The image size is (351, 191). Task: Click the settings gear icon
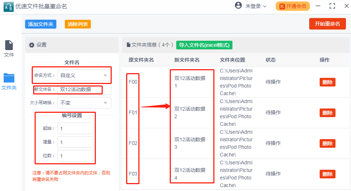[32, 45]
